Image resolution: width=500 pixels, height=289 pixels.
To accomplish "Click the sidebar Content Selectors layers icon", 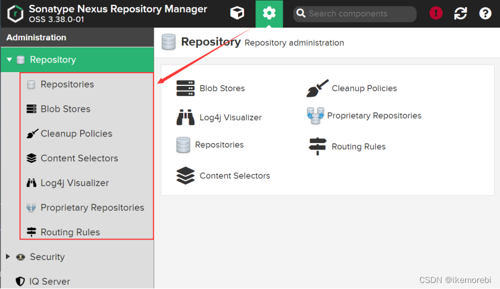I will (31, 158).
